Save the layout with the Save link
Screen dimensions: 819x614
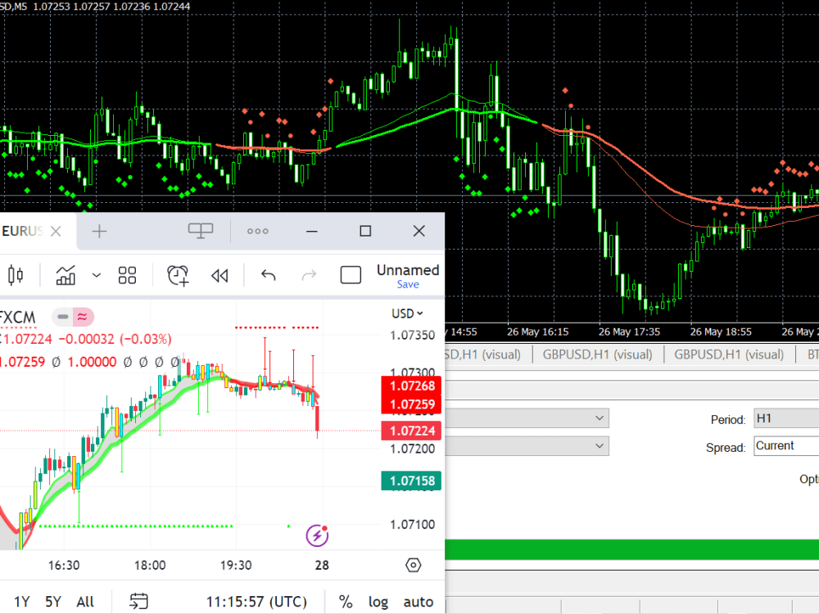pos(407,284)
